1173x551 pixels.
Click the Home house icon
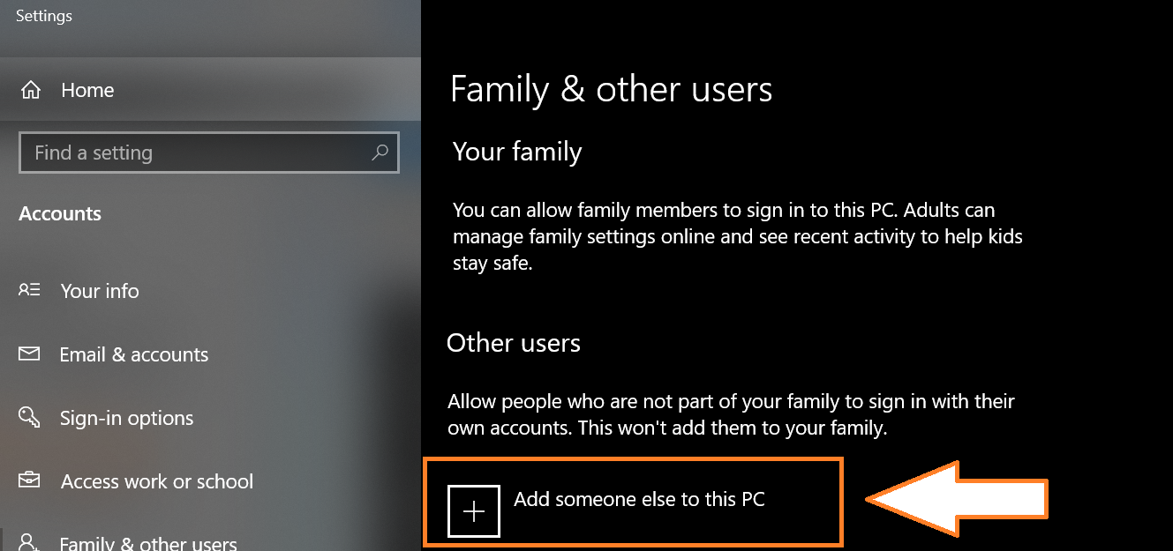click(x=31, y=90)
